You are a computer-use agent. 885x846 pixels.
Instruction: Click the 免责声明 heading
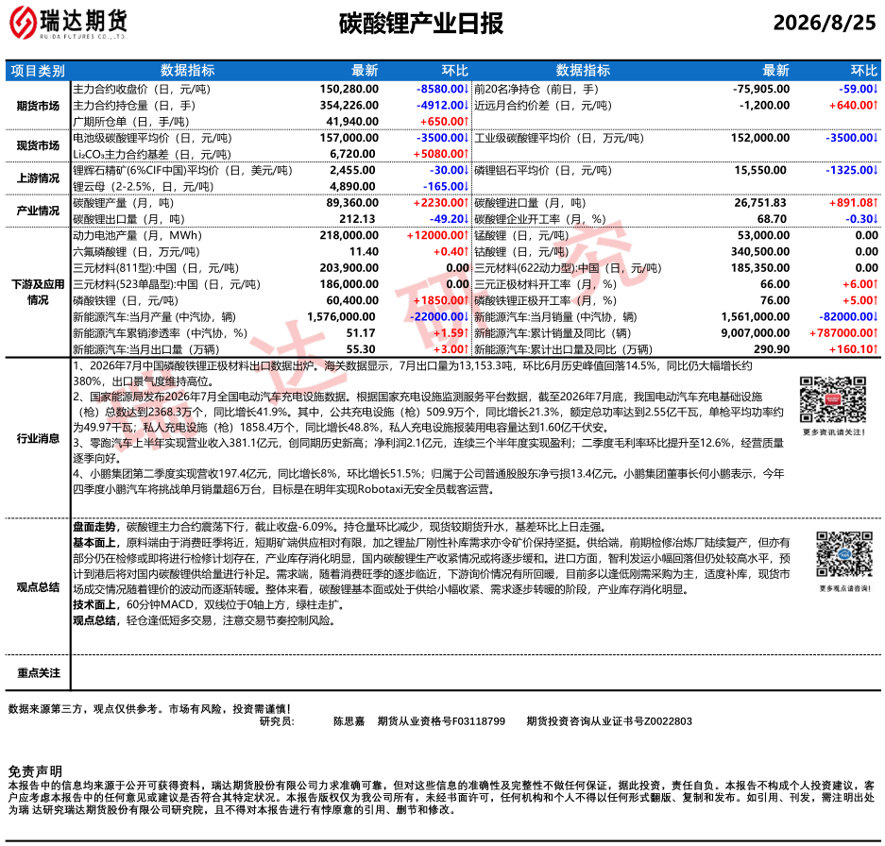click(35, 771)
